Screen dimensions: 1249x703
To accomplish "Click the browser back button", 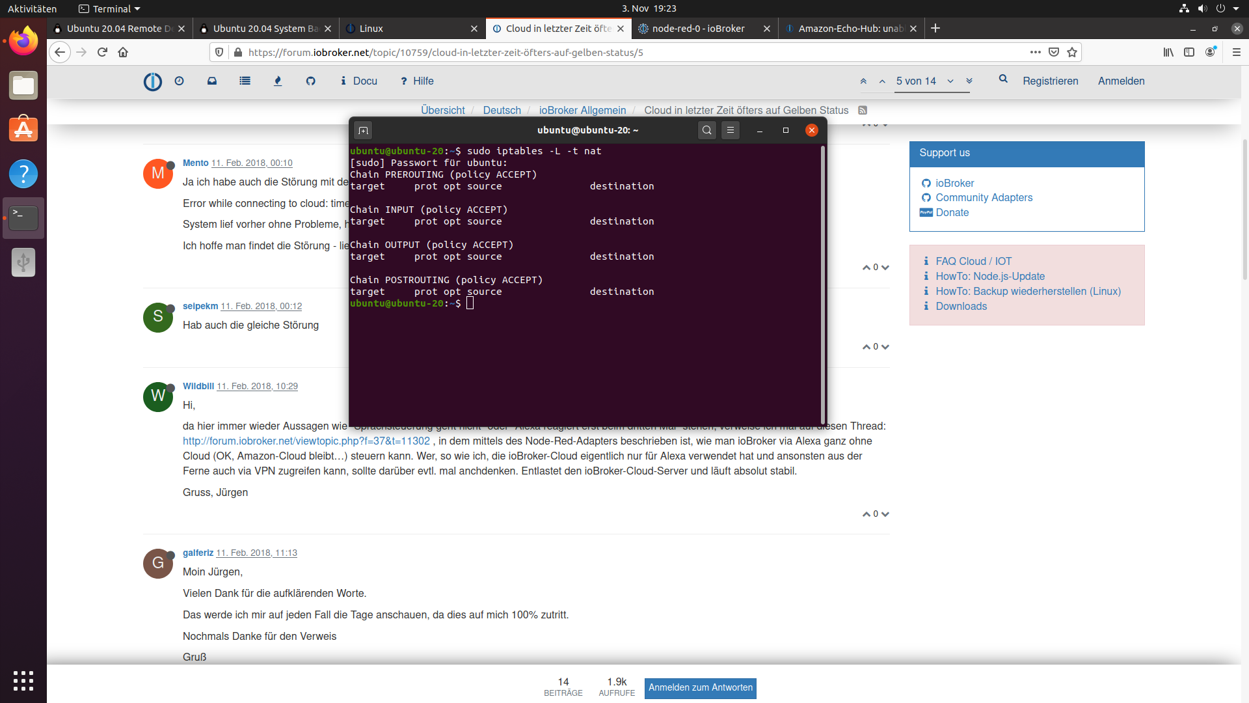I will 60,52.
